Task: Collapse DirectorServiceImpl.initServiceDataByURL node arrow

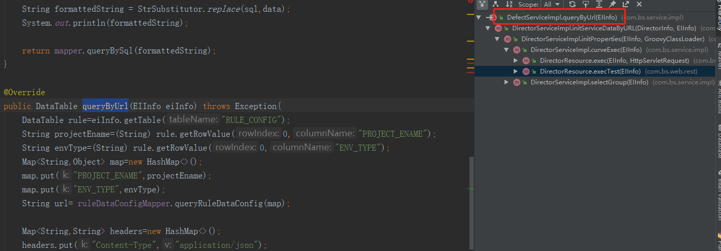Action: 488,28
